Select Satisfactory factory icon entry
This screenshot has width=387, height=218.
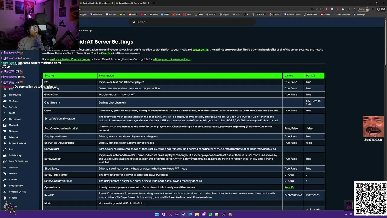tap(5, 155)
